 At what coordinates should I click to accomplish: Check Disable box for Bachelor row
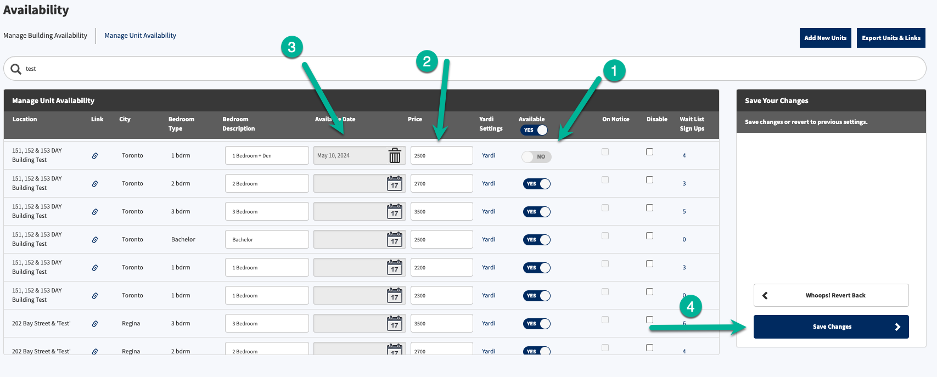[x=649, y=235]
